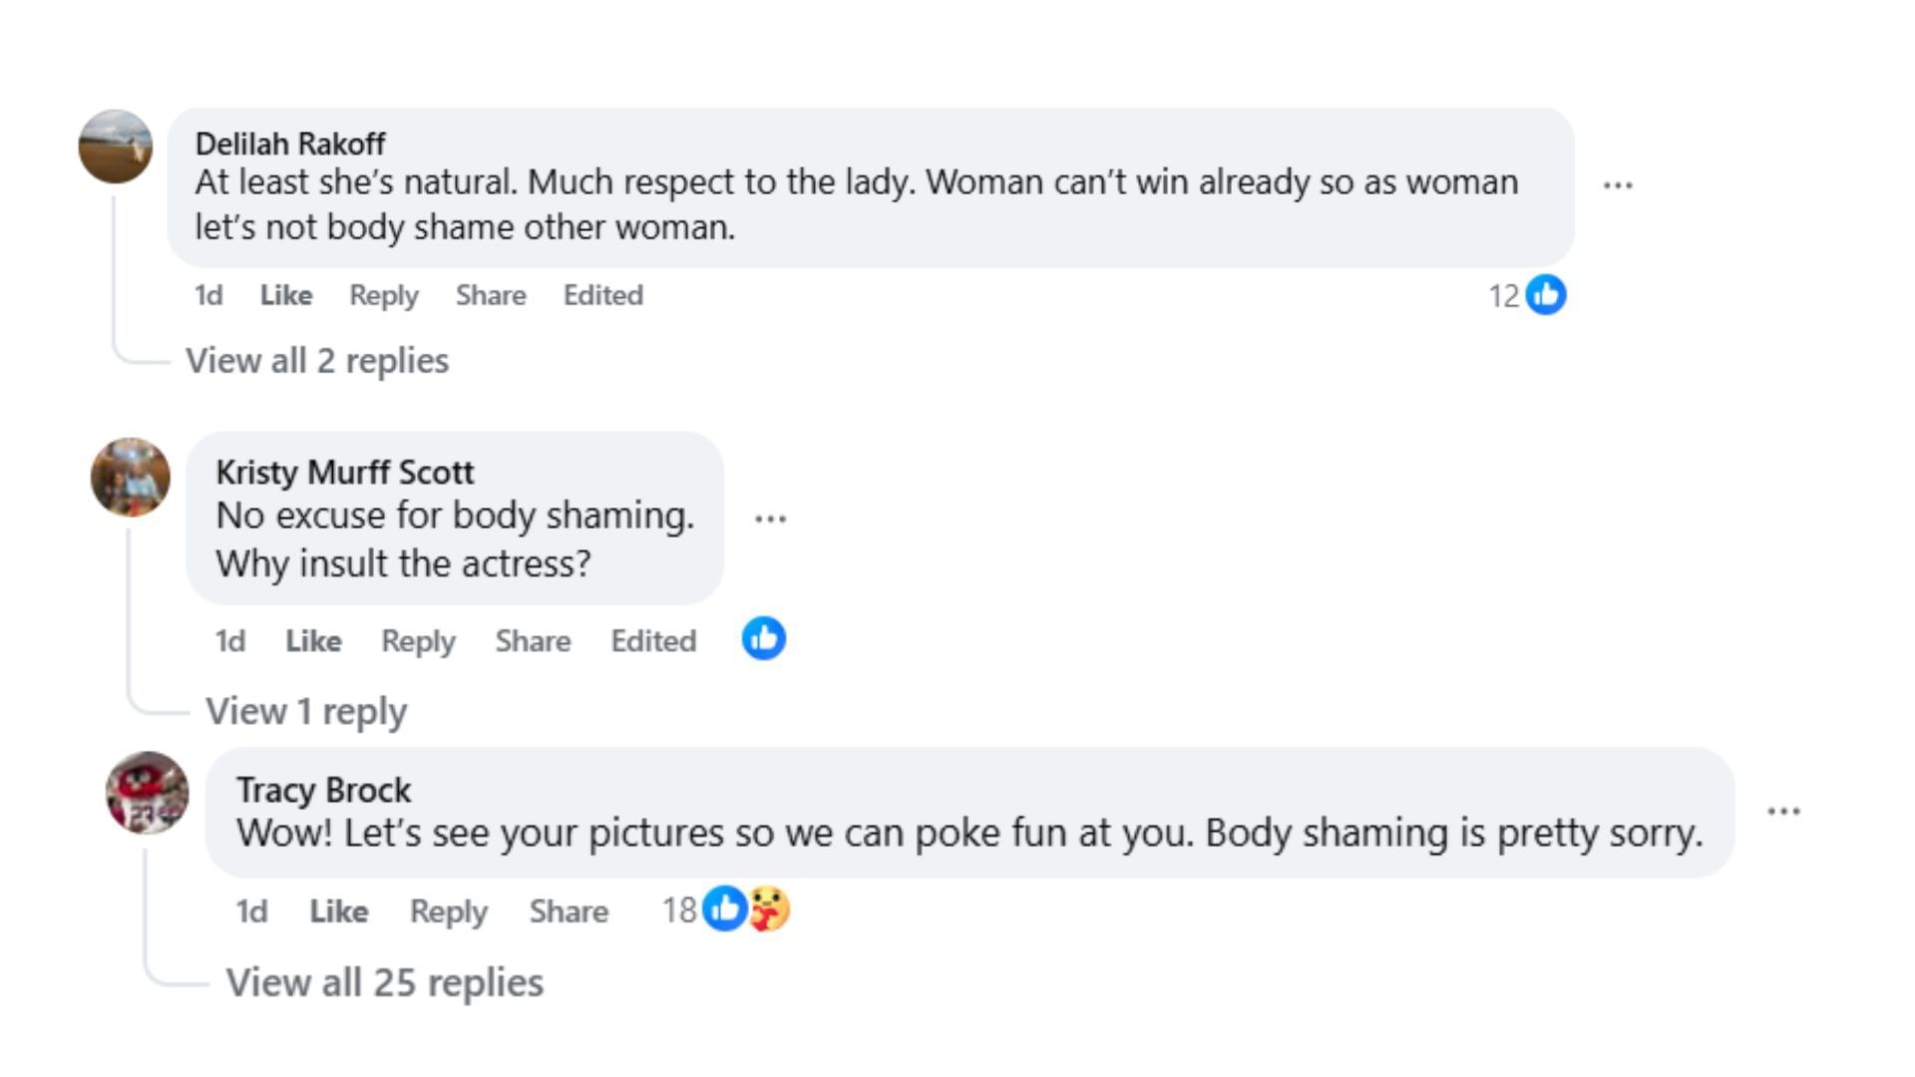Share Kristy Murff Scott's comment

[533, 641]
